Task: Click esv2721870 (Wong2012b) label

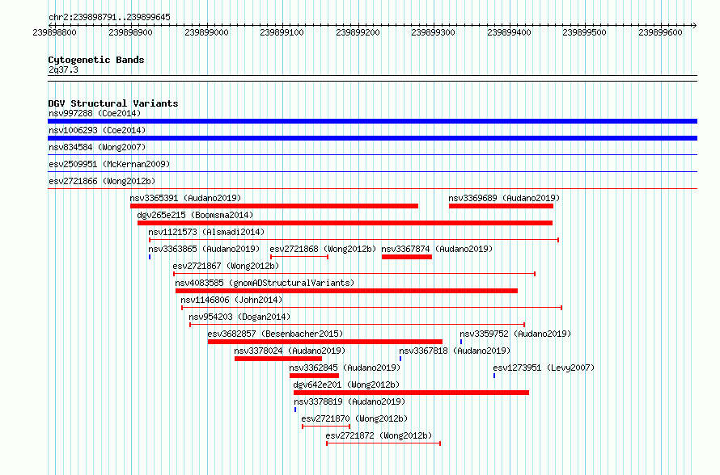Action: click(354, 418)
